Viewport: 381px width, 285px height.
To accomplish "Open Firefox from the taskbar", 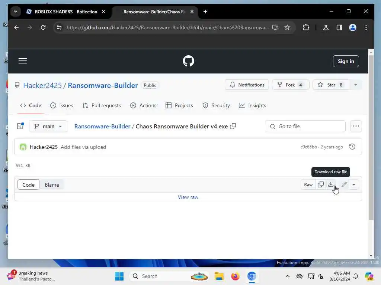I will coord(235,276).
